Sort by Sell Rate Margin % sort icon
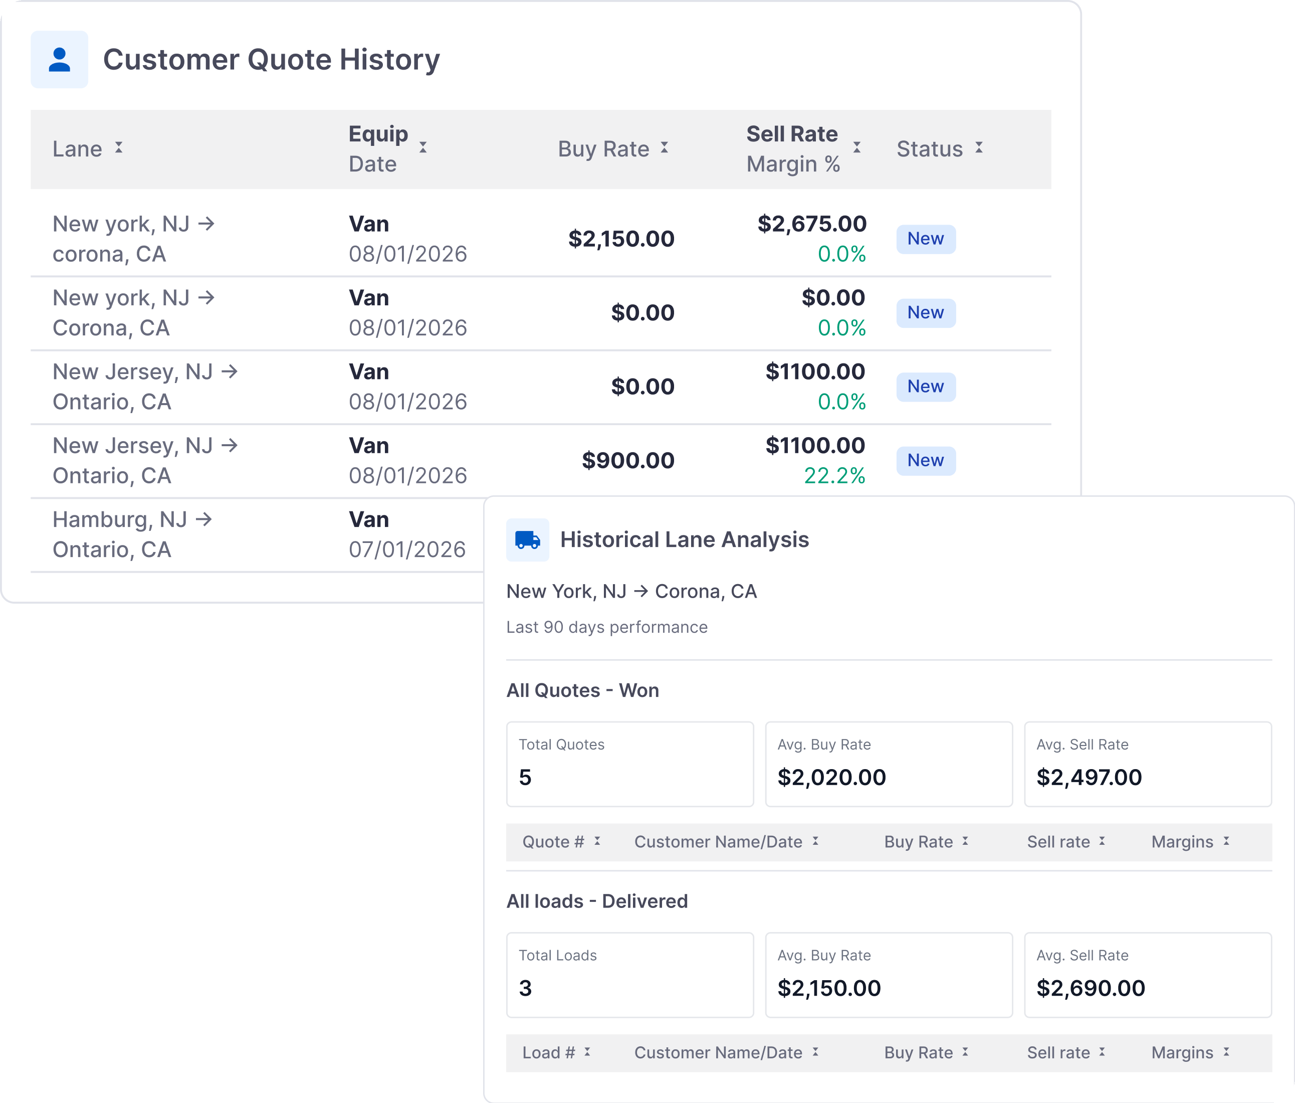 [857, 147]
